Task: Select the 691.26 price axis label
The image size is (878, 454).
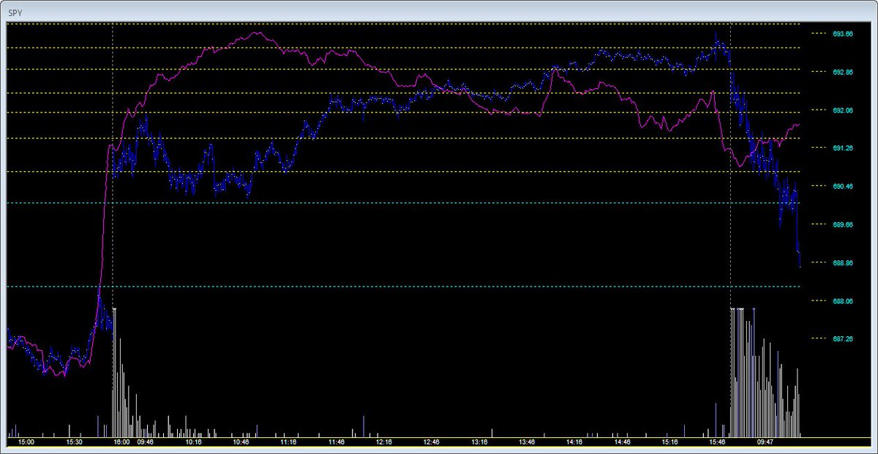Action: [x=843, y=148]
